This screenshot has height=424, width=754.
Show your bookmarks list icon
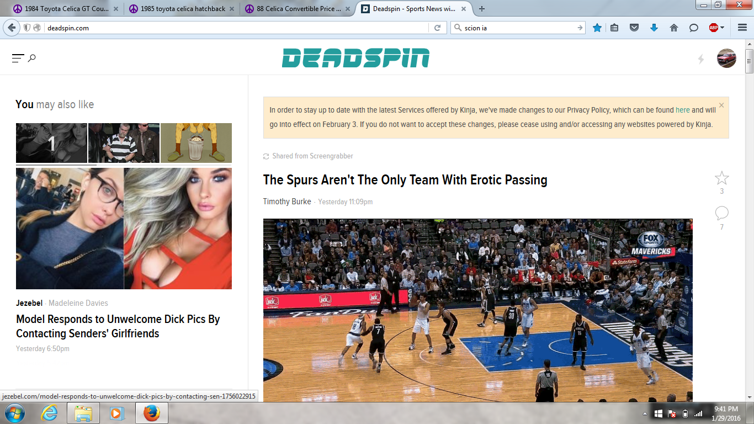(x=614, y=28)
